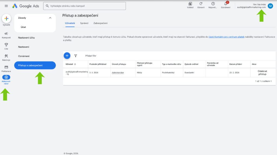Click the '1 až 1 z celkem 1' pagination text
This screenshot has width=277, height=155.
[x=263, y=81]
